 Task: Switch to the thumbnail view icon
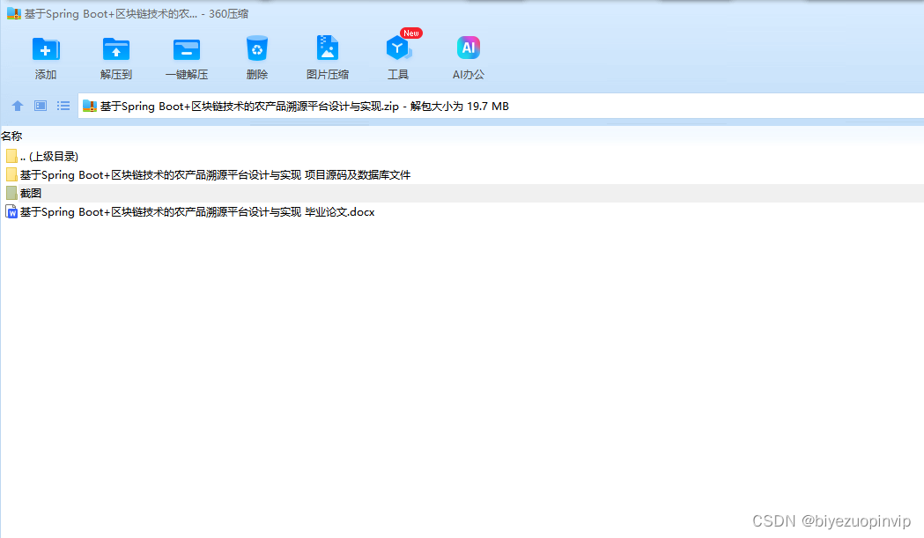40,106
